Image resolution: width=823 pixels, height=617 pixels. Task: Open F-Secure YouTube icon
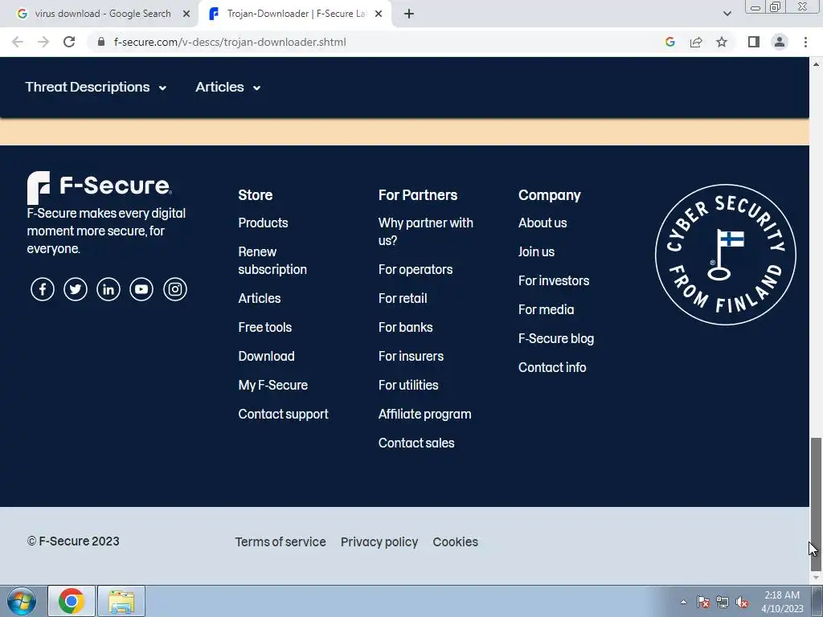pyautogui.click(x=141, y=289)
